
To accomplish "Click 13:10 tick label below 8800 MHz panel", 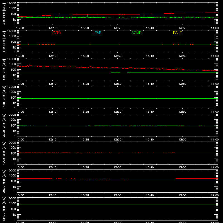I will pos(52,195).
